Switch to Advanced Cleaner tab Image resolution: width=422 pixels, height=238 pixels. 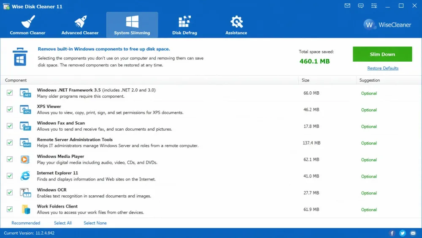(80, 25)
